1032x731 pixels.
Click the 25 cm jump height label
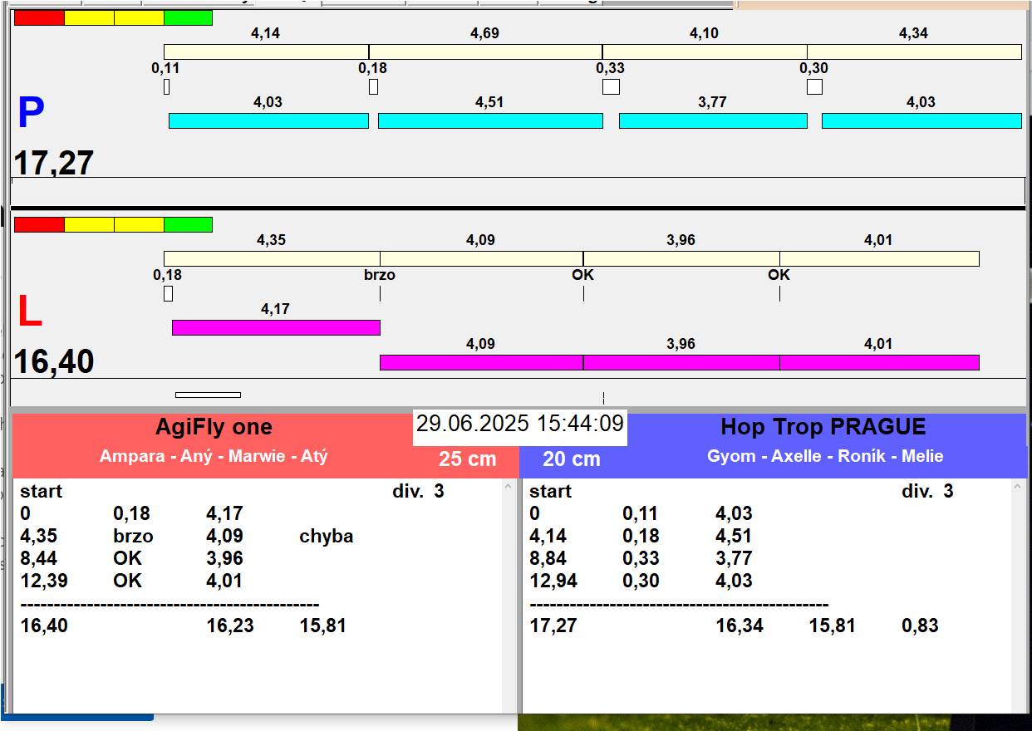[467, 459]
